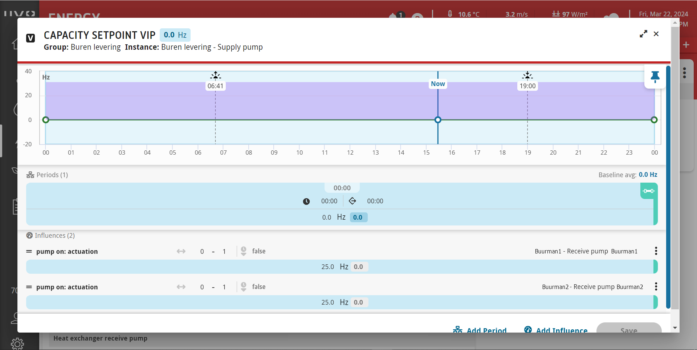Viewport: 697px width, 350px height.
Task: Click the Add Period hierarchy icon
Action: [x=457, y=330]
